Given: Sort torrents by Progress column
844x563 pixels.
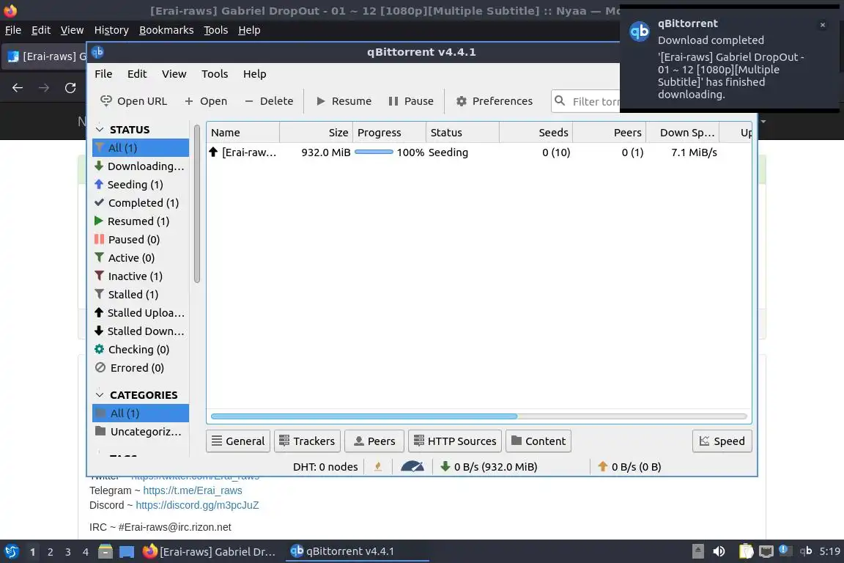Looking at the screenshot, I should [389, 133].
